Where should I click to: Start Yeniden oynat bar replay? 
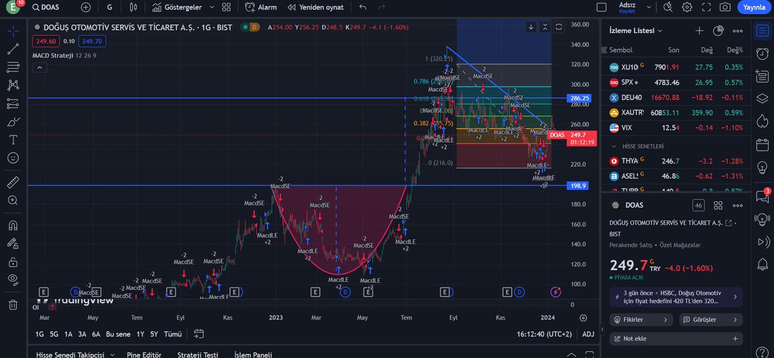(x=317, y=8)
